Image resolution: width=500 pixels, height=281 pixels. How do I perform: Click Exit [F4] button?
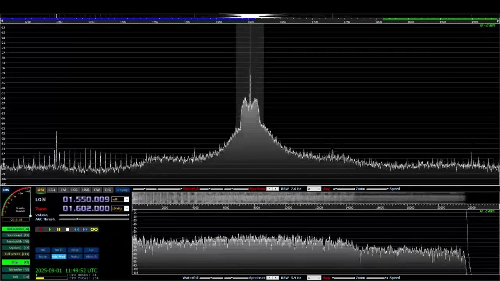pos(16,277)
